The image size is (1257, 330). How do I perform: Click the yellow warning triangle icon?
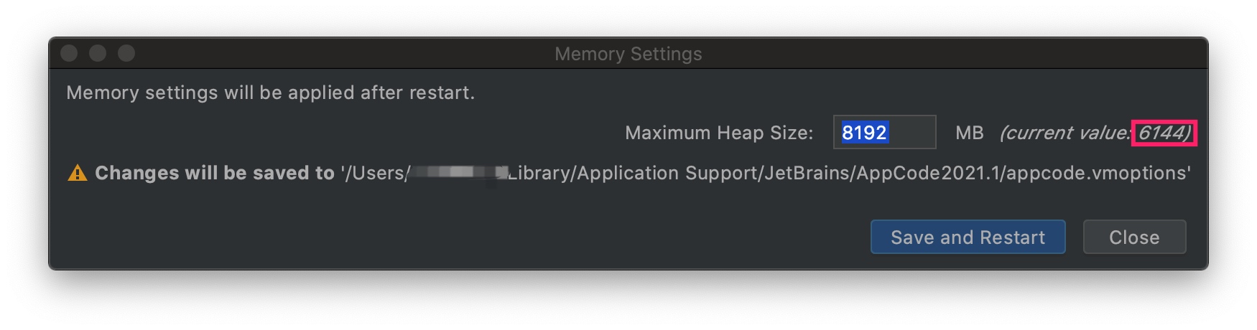tap(77, 174)
